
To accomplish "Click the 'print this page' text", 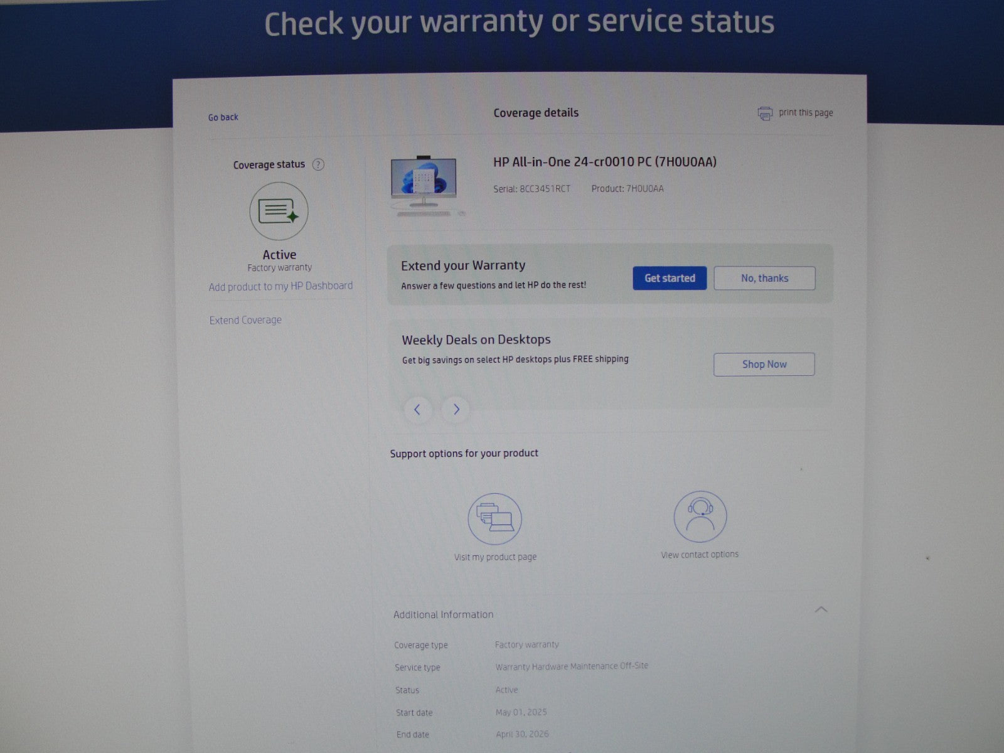I will (x=806, y=113).
